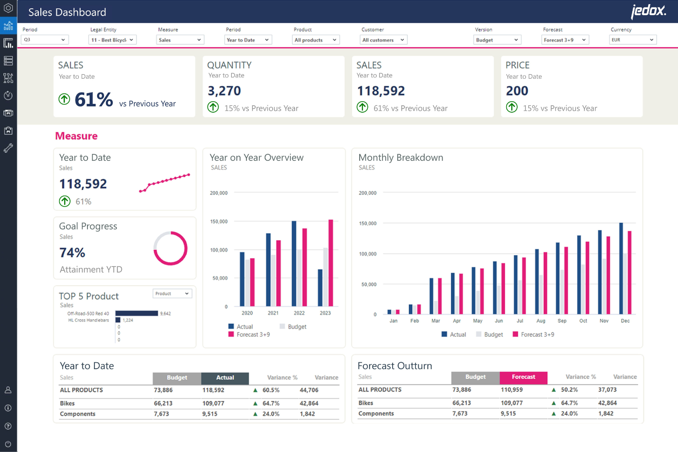Click the Off-Road-500 Red 40 bar

pyautogui.click(x=137, y=313)
